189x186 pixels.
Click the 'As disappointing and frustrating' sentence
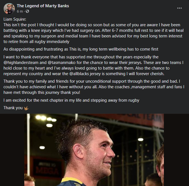[81, 49]
